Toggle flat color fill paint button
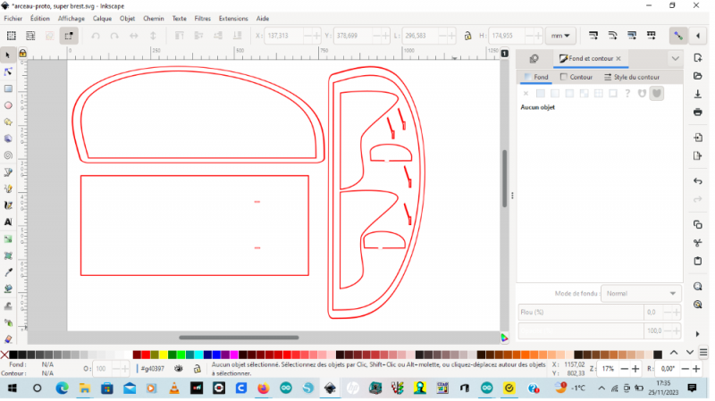The image size is (715, 401). coord(541,94)
